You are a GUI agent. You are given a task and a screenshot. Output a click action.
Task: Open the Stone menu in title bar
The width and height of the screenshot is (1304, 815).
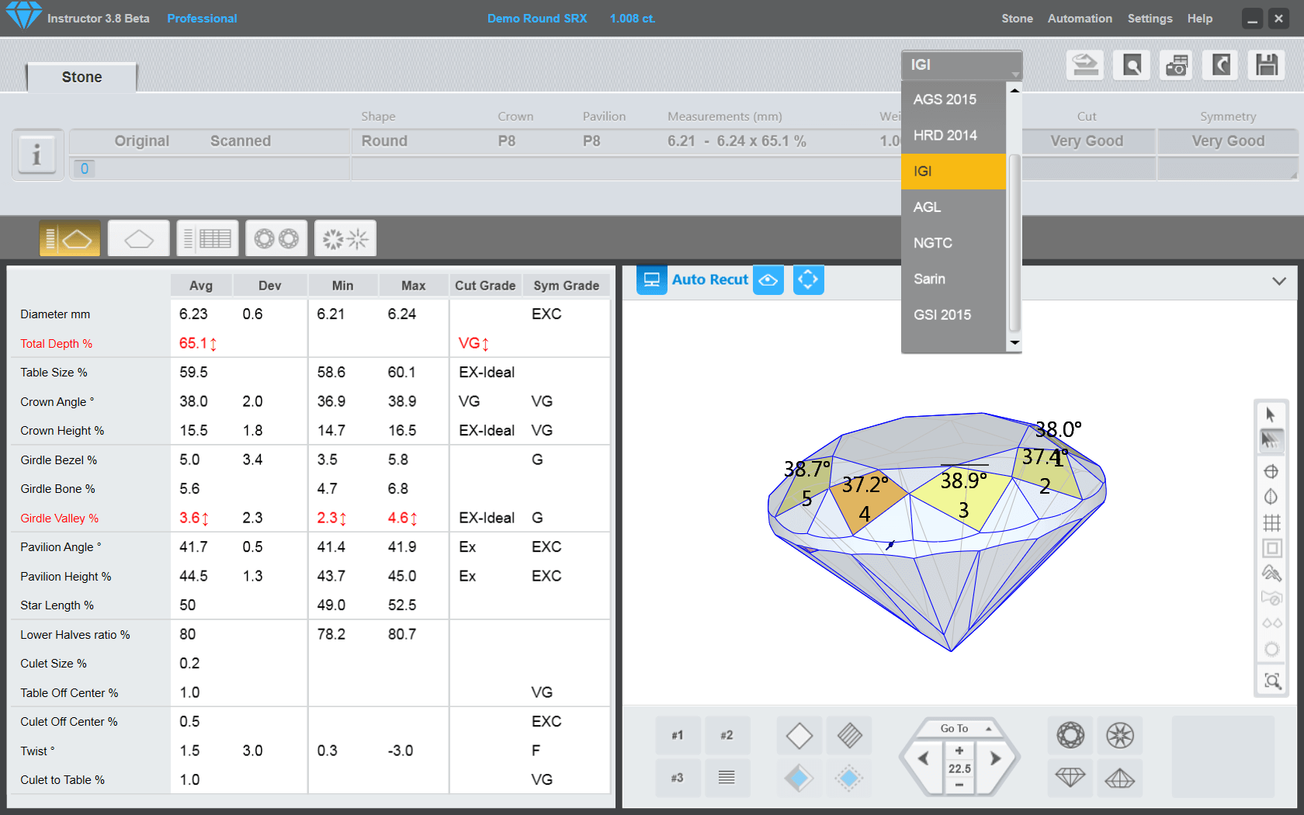click(1017, 19)
